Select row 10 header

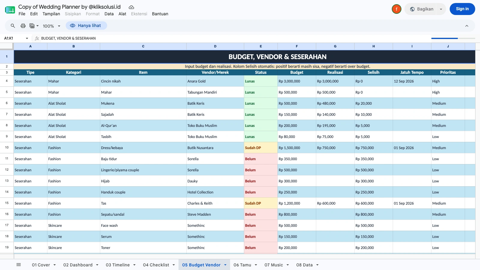[x=7, y=148]
